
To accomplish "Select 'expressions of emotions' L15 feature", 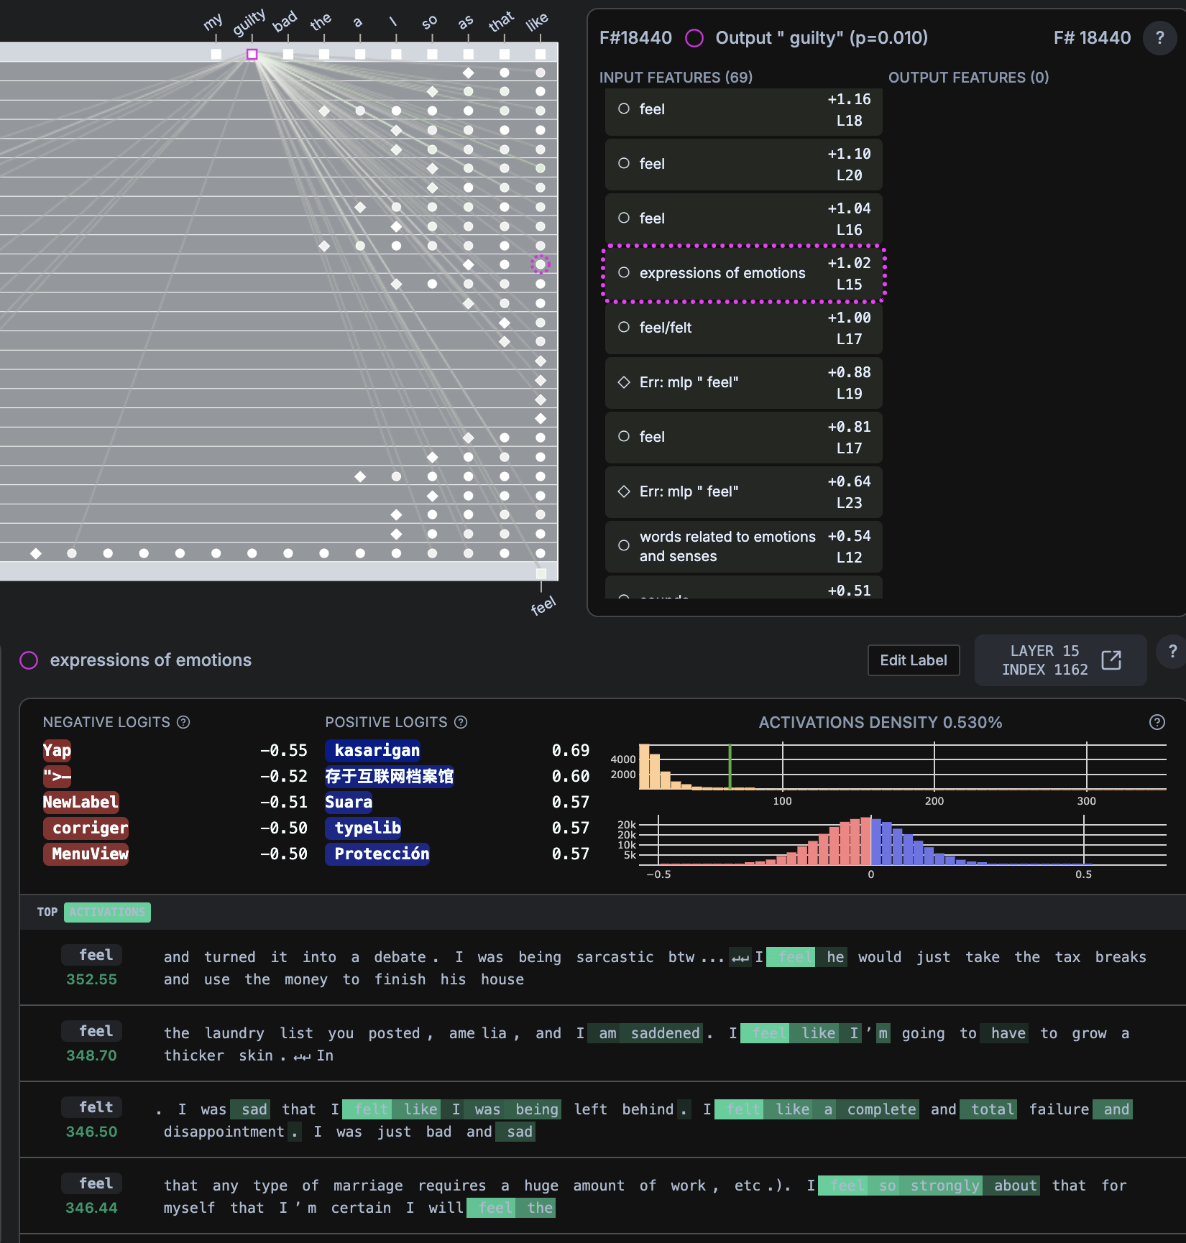I will tap(743, 274).
